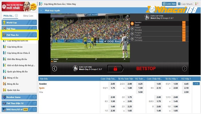
Task: Expand the World Cup menu
Action: 19,23
